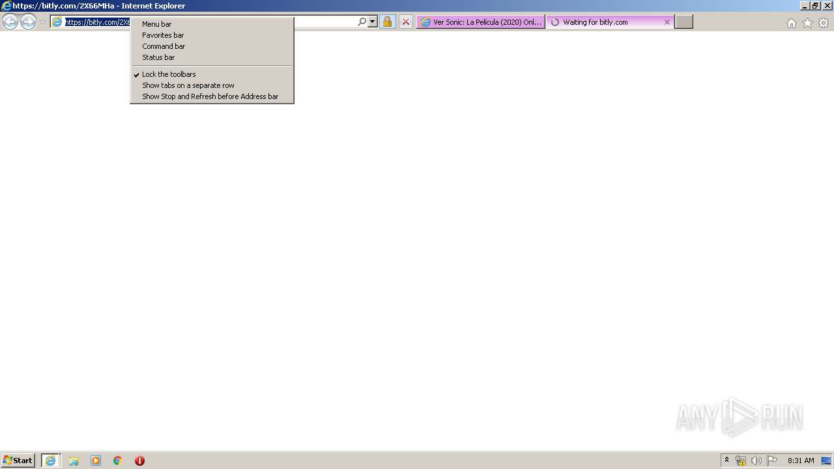
Task: Launch Google Chrome from taskbar
Action: 118,461
